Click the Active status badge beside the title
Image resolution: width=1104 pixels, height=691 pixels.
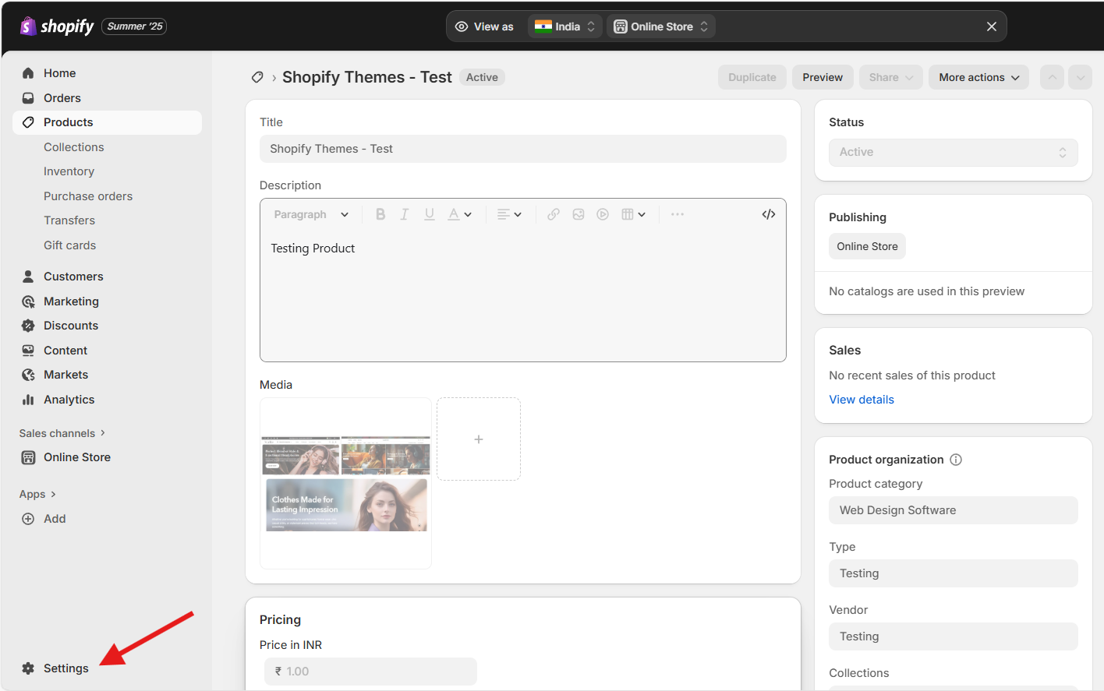coord(482,77)
